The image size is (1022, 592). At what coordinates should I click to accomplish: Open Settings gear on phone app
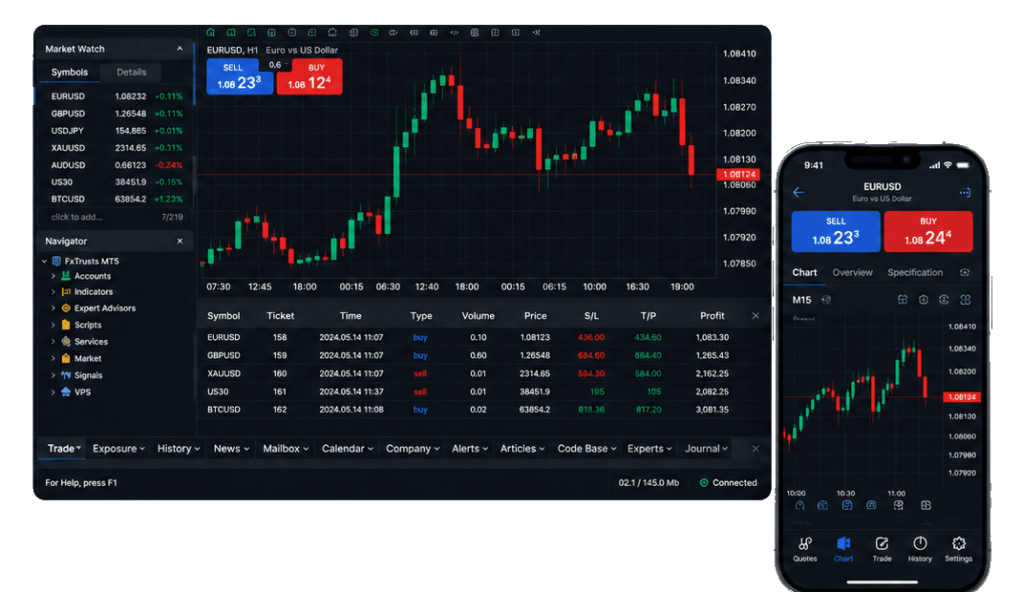[958, 543]
